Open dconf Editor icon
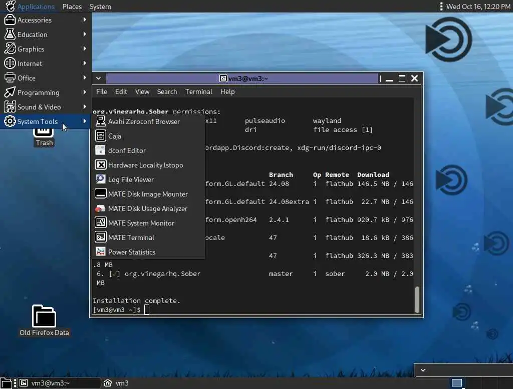The width and height of the screenshot is (513, 389). click(100, 150)
